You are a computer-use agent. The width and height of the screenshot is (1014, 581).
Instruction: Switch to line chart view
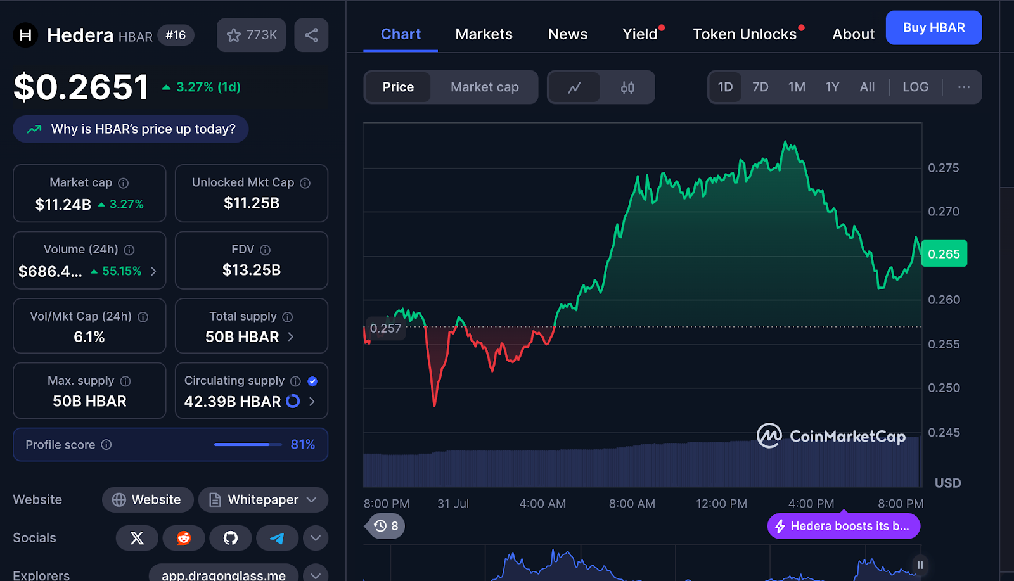tap(574, 87)
